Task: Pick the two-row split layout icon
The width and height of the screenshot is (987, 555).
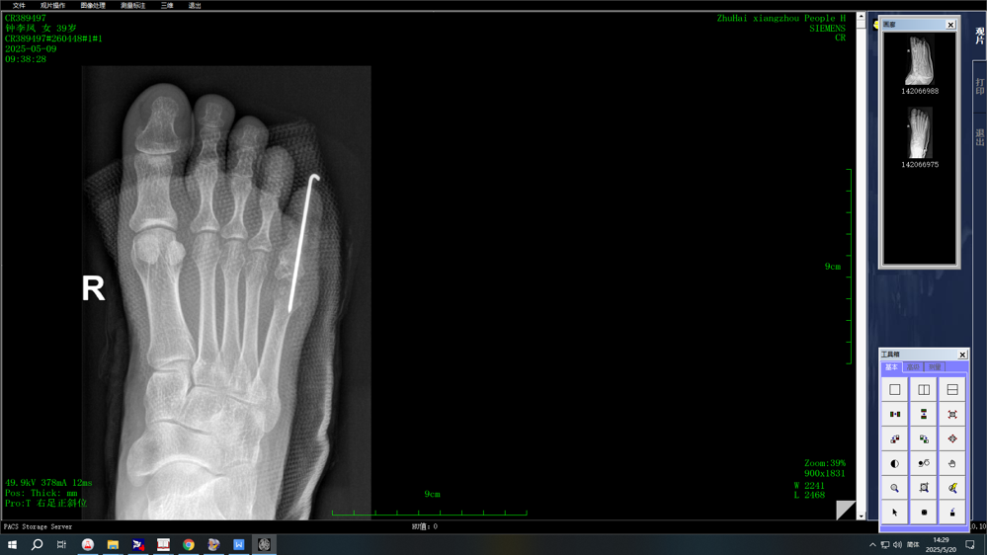Action: tap(952, 390)
